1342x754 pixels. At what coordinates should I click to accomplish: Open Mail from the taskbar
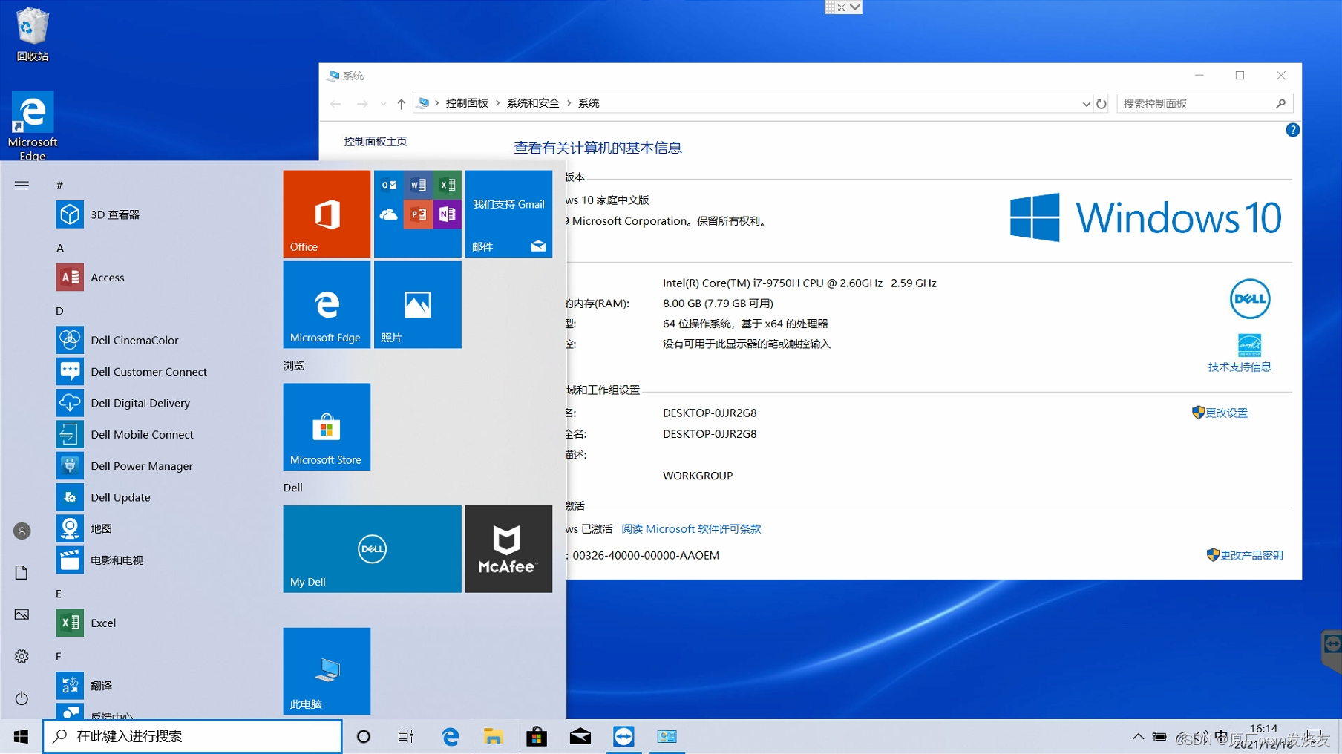click(580, 736)
